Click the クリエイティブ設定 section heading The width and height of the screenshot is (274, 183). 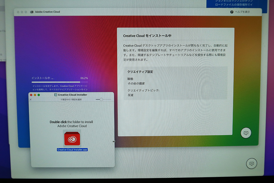tap(140, 72)
